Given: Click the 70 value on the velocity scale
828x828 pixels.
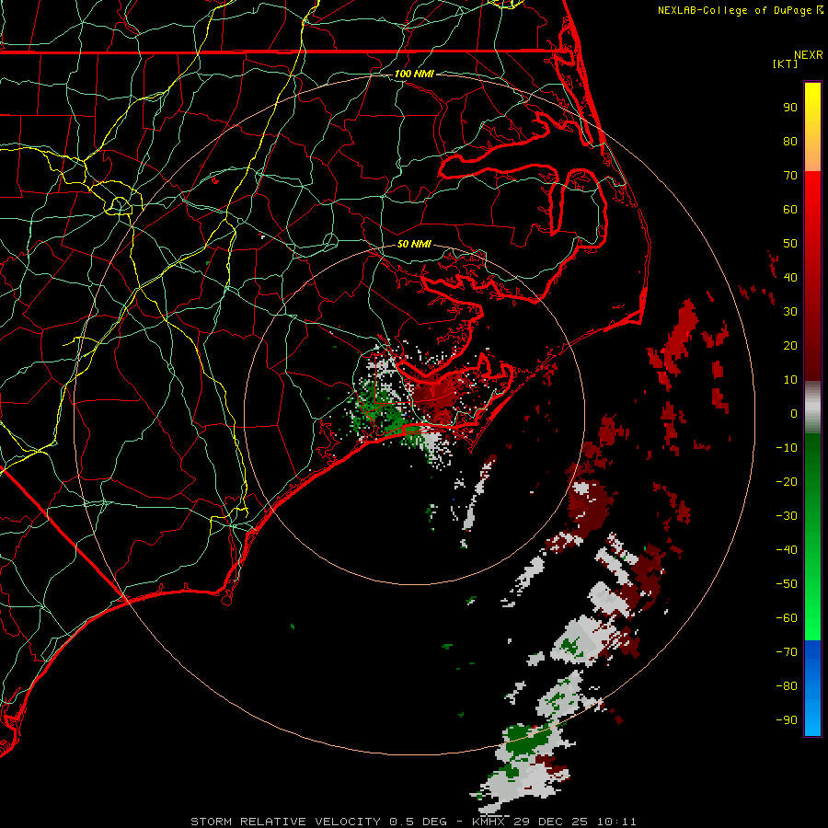Looking at the screenshot, I should 790,176.
